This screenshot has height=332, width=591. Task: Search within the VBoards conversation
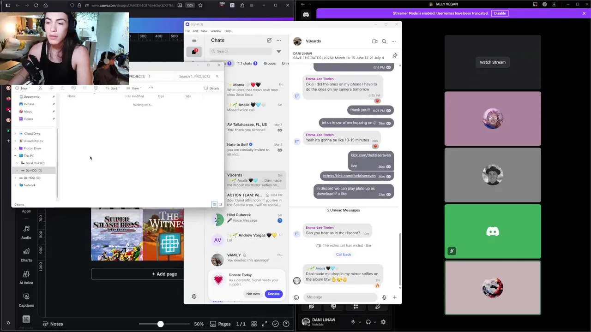tap(384, 41)
